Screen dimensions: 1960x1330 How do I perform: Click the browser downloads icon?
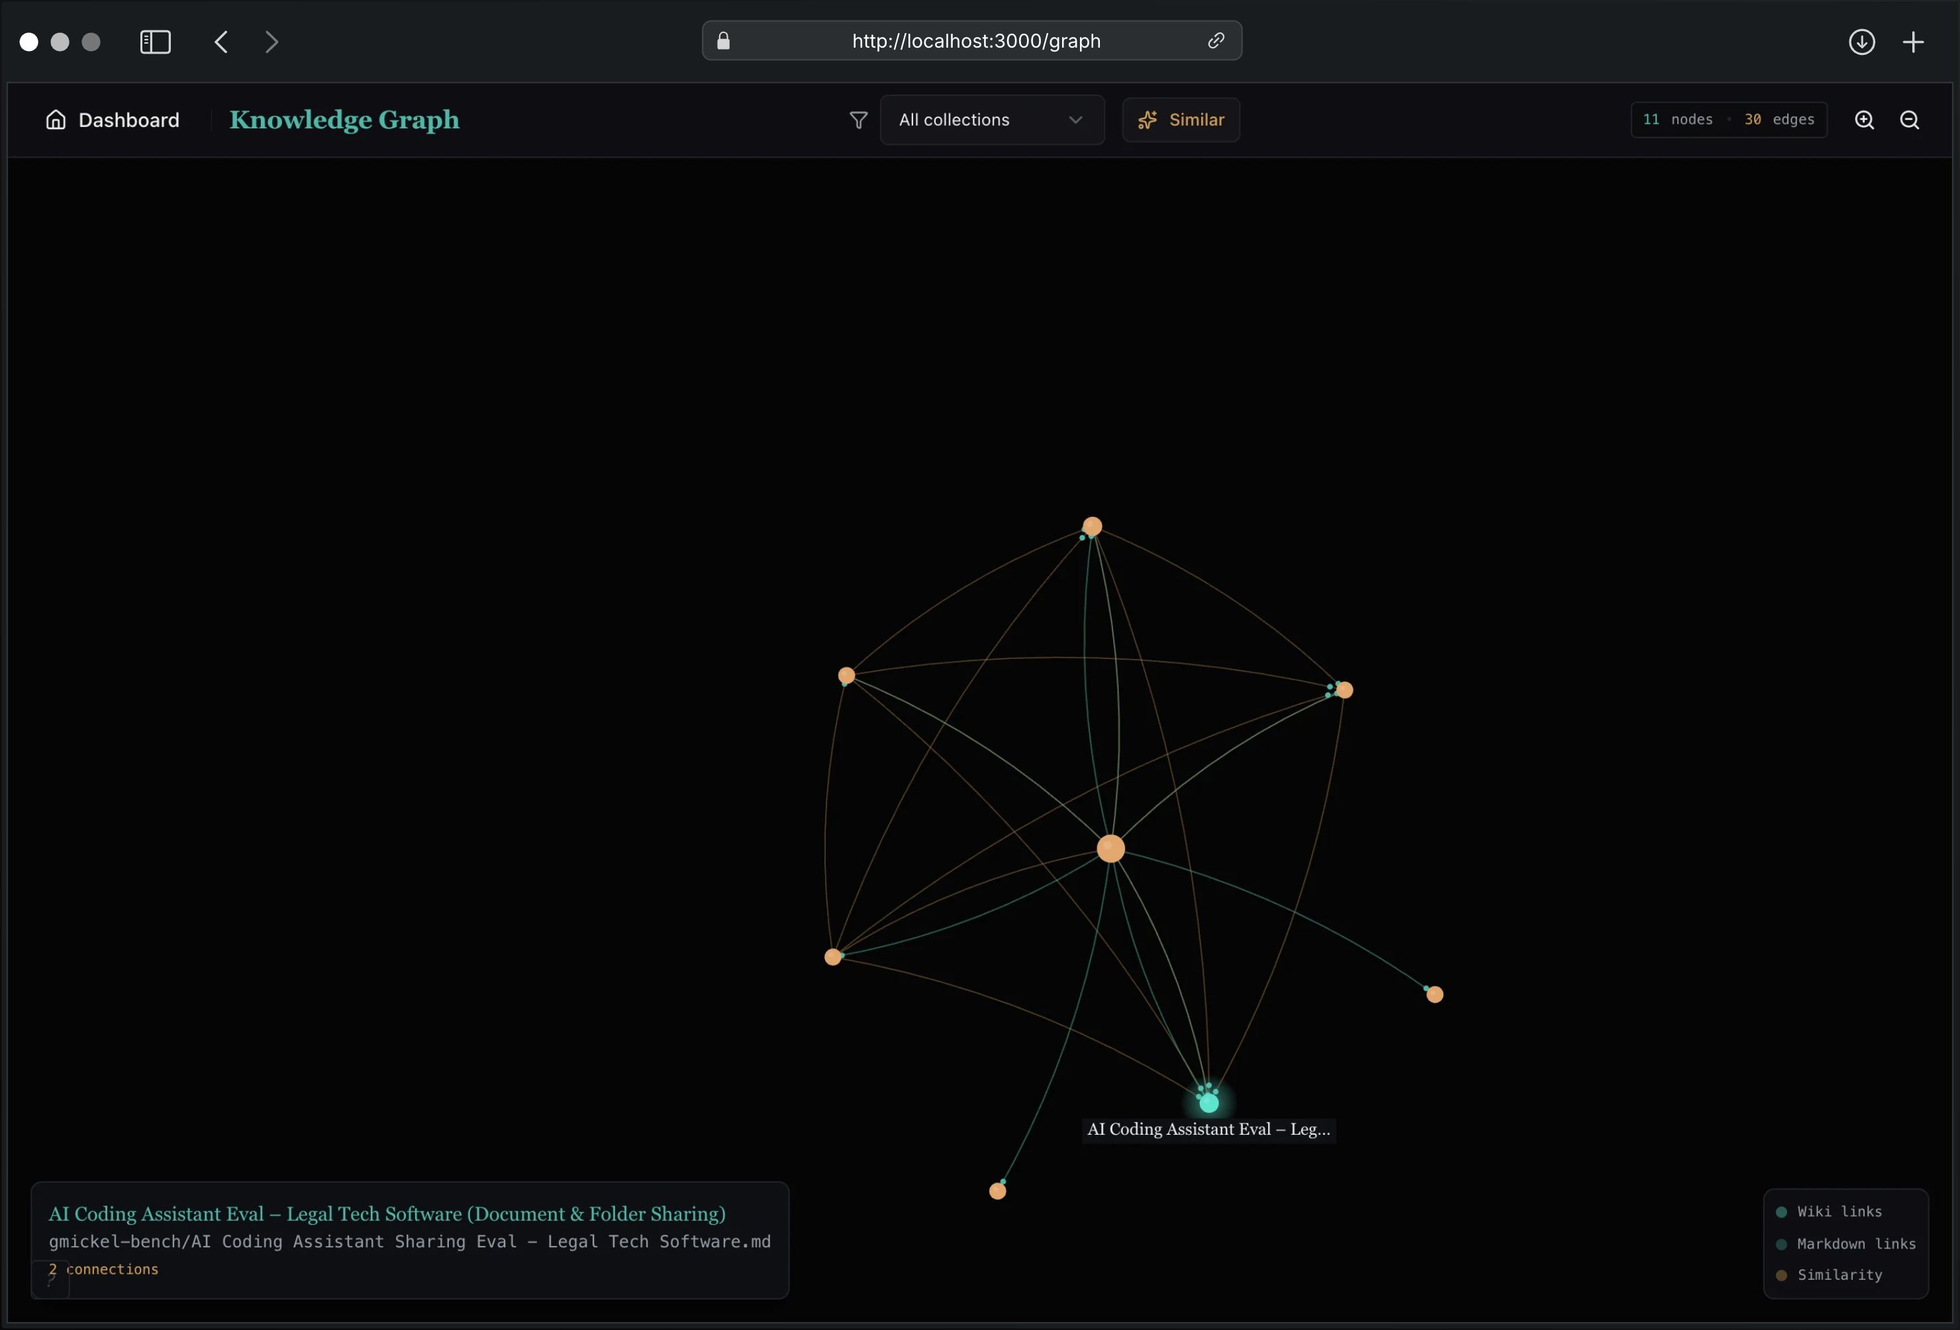tap(1862, 41)
